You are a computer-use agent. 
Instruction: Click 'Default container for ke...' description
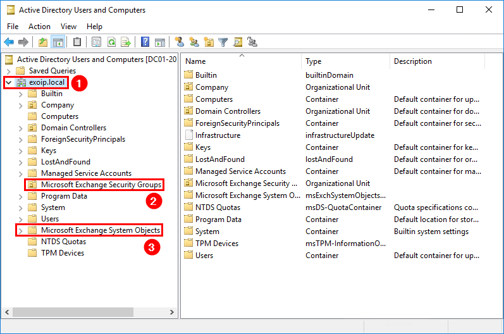[436, 147]
